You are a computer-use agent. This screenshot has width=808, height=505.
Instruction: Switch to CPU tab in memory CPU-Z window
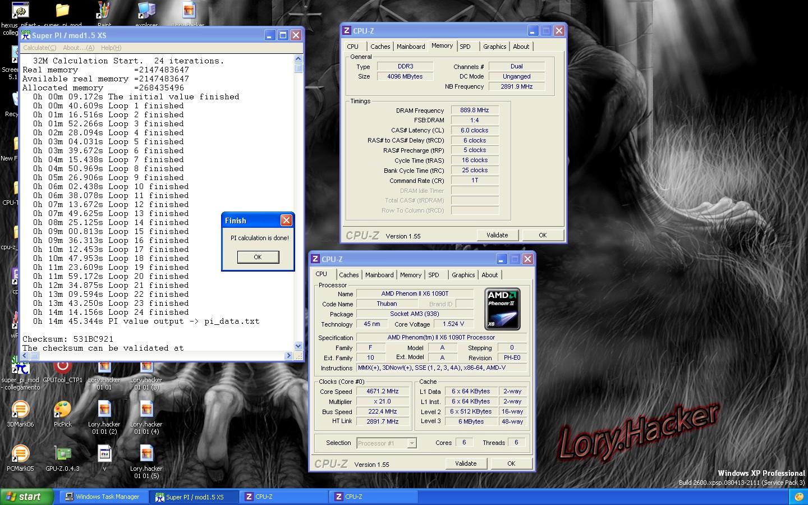pyautogui.click(x=352, y=47)
